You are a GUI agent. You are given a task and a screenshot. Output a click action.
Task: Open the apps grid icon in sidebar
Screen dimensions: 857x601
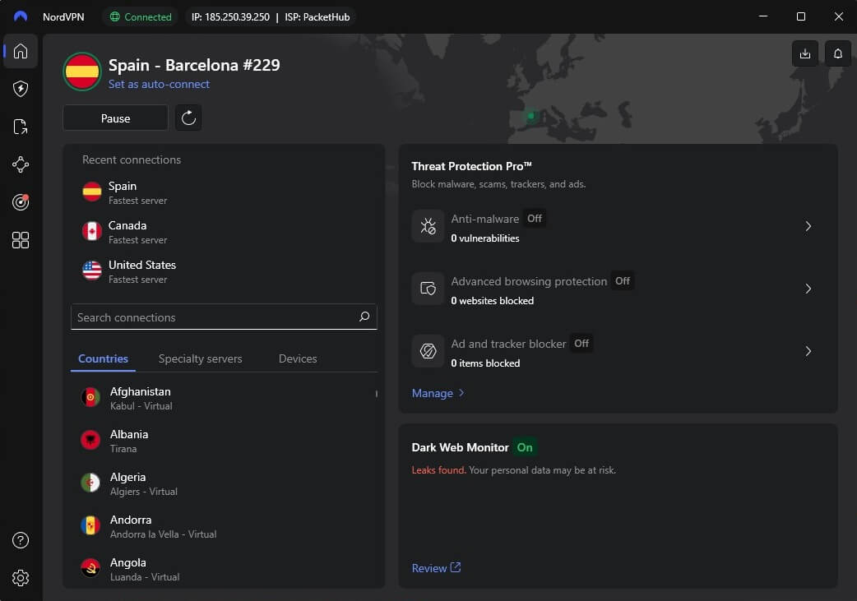pos(20,240)
